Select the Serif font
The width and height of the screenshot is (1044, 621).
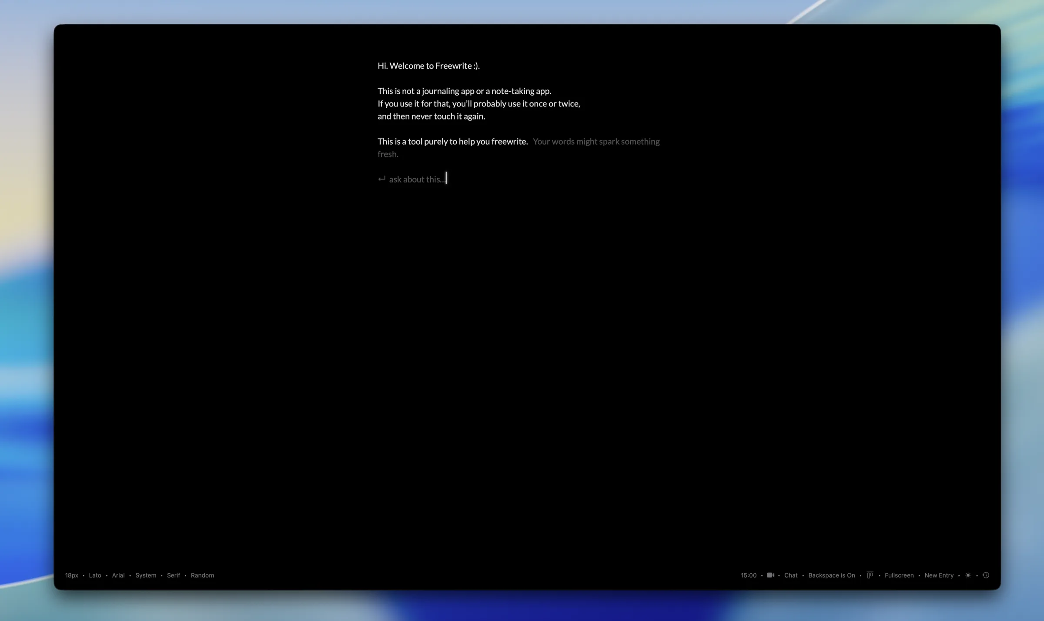pyautogui.click(x=173, y=575)
